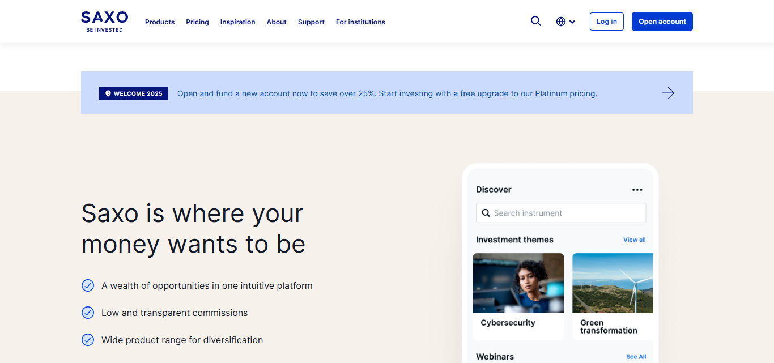Click the 'Saxo is where your money wants to be' headline

[x=193, y=229]
